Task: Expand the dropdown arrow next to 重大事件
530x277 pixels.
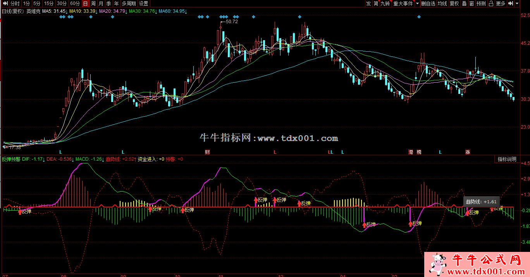Action: click(417, 3)
